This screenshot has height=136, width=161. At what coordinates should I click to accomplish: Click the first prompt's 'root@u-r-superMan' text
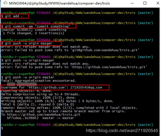tap(18, 13)
